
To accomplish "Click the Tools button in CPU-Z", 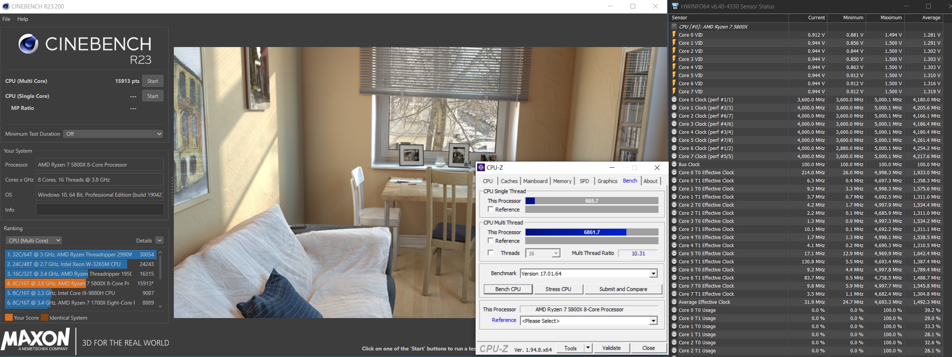I will [x=570, y=348].
